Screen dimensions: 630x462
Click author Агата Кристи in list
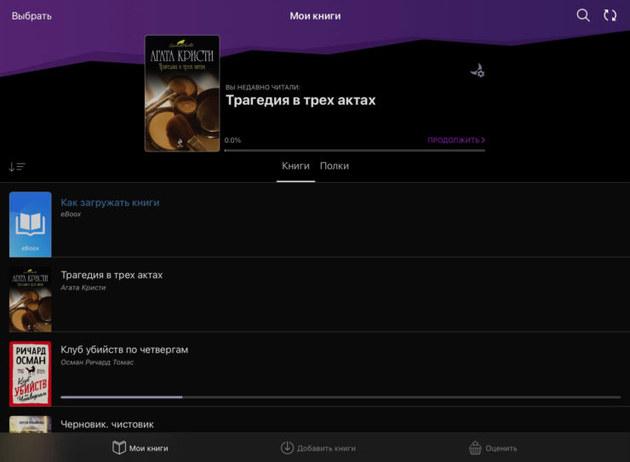tap(83, 288)
